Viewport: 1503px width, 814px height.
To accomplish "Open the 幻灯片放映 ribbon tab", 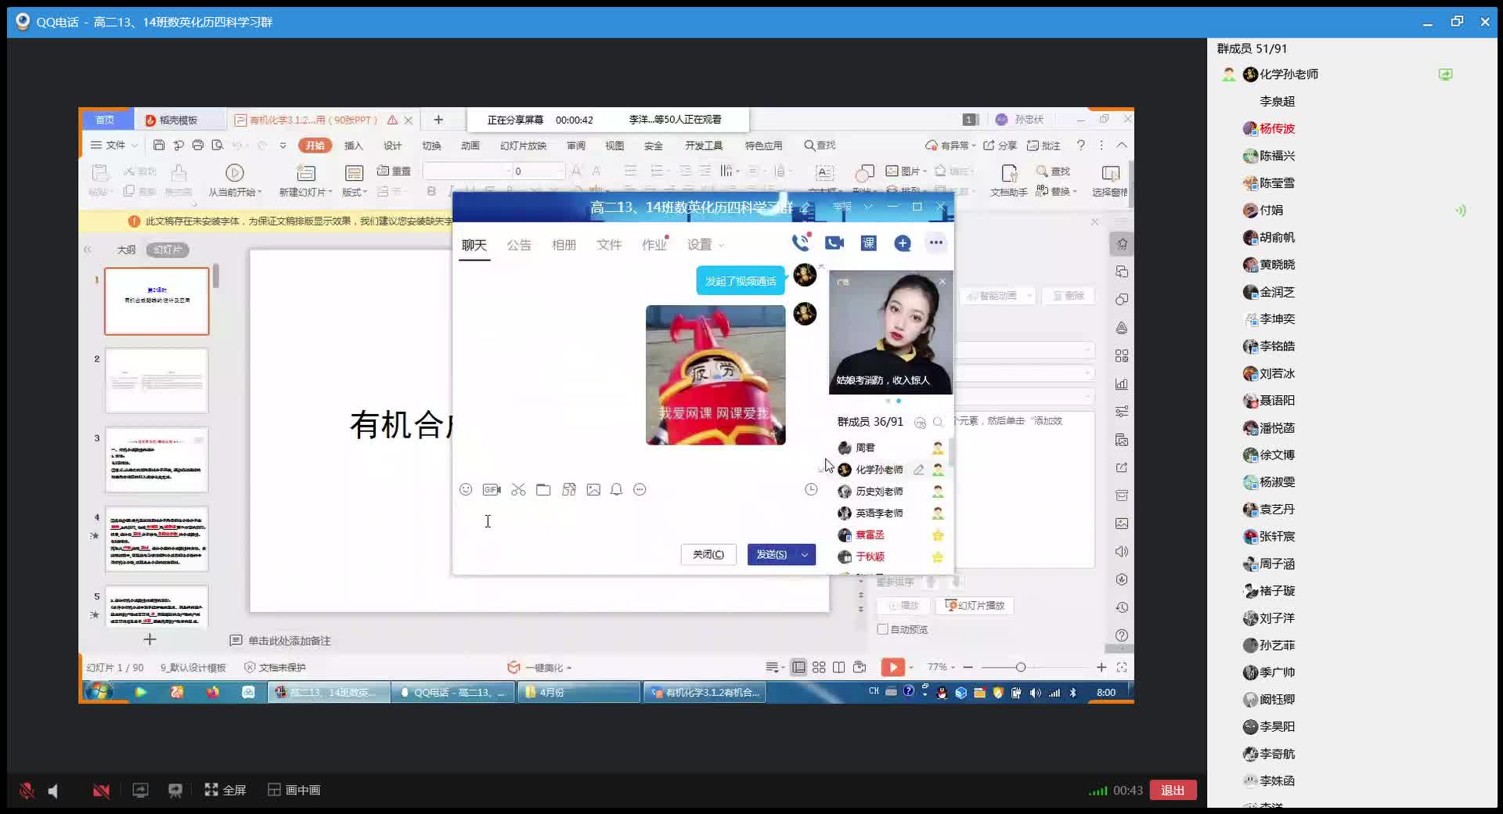I will point(524,146).
